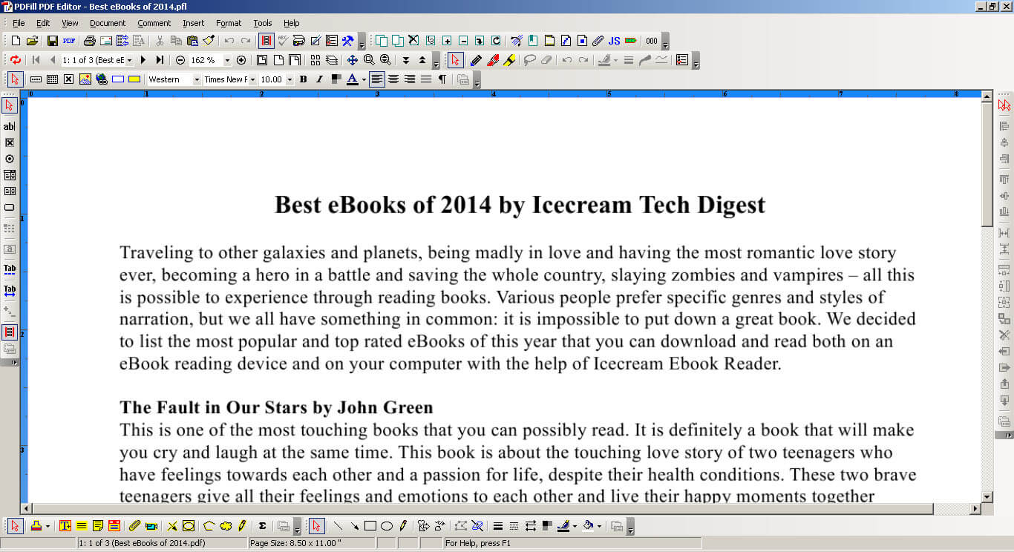Toggle center alignment
Viewport: 1014px width, 552px height.
coord(393,79)
